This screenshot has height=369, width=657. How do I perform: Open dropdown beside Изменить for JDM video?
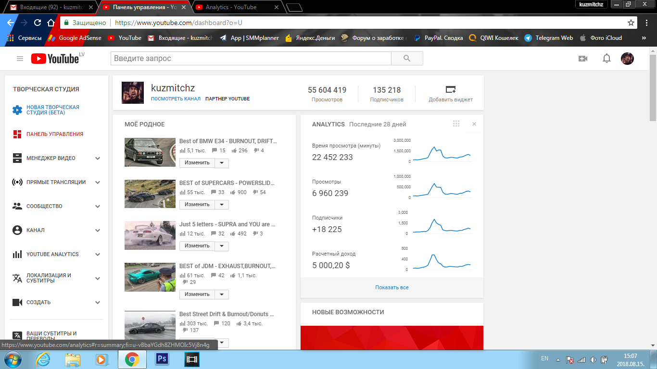[222, 295]
